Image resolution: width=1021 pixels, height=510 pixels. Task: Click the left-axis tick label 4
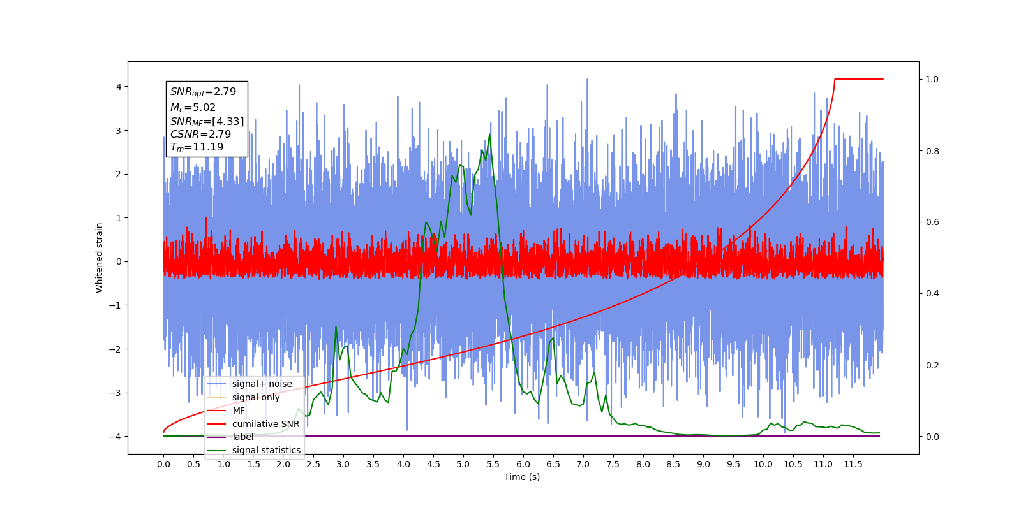coord(119,87)
